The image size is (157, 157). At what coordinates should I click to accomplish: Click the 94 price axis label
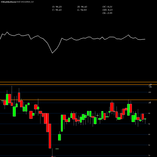click(149, 124)
